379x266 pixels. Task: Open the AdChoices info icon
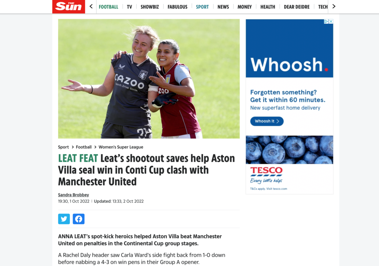pos(326,21)
